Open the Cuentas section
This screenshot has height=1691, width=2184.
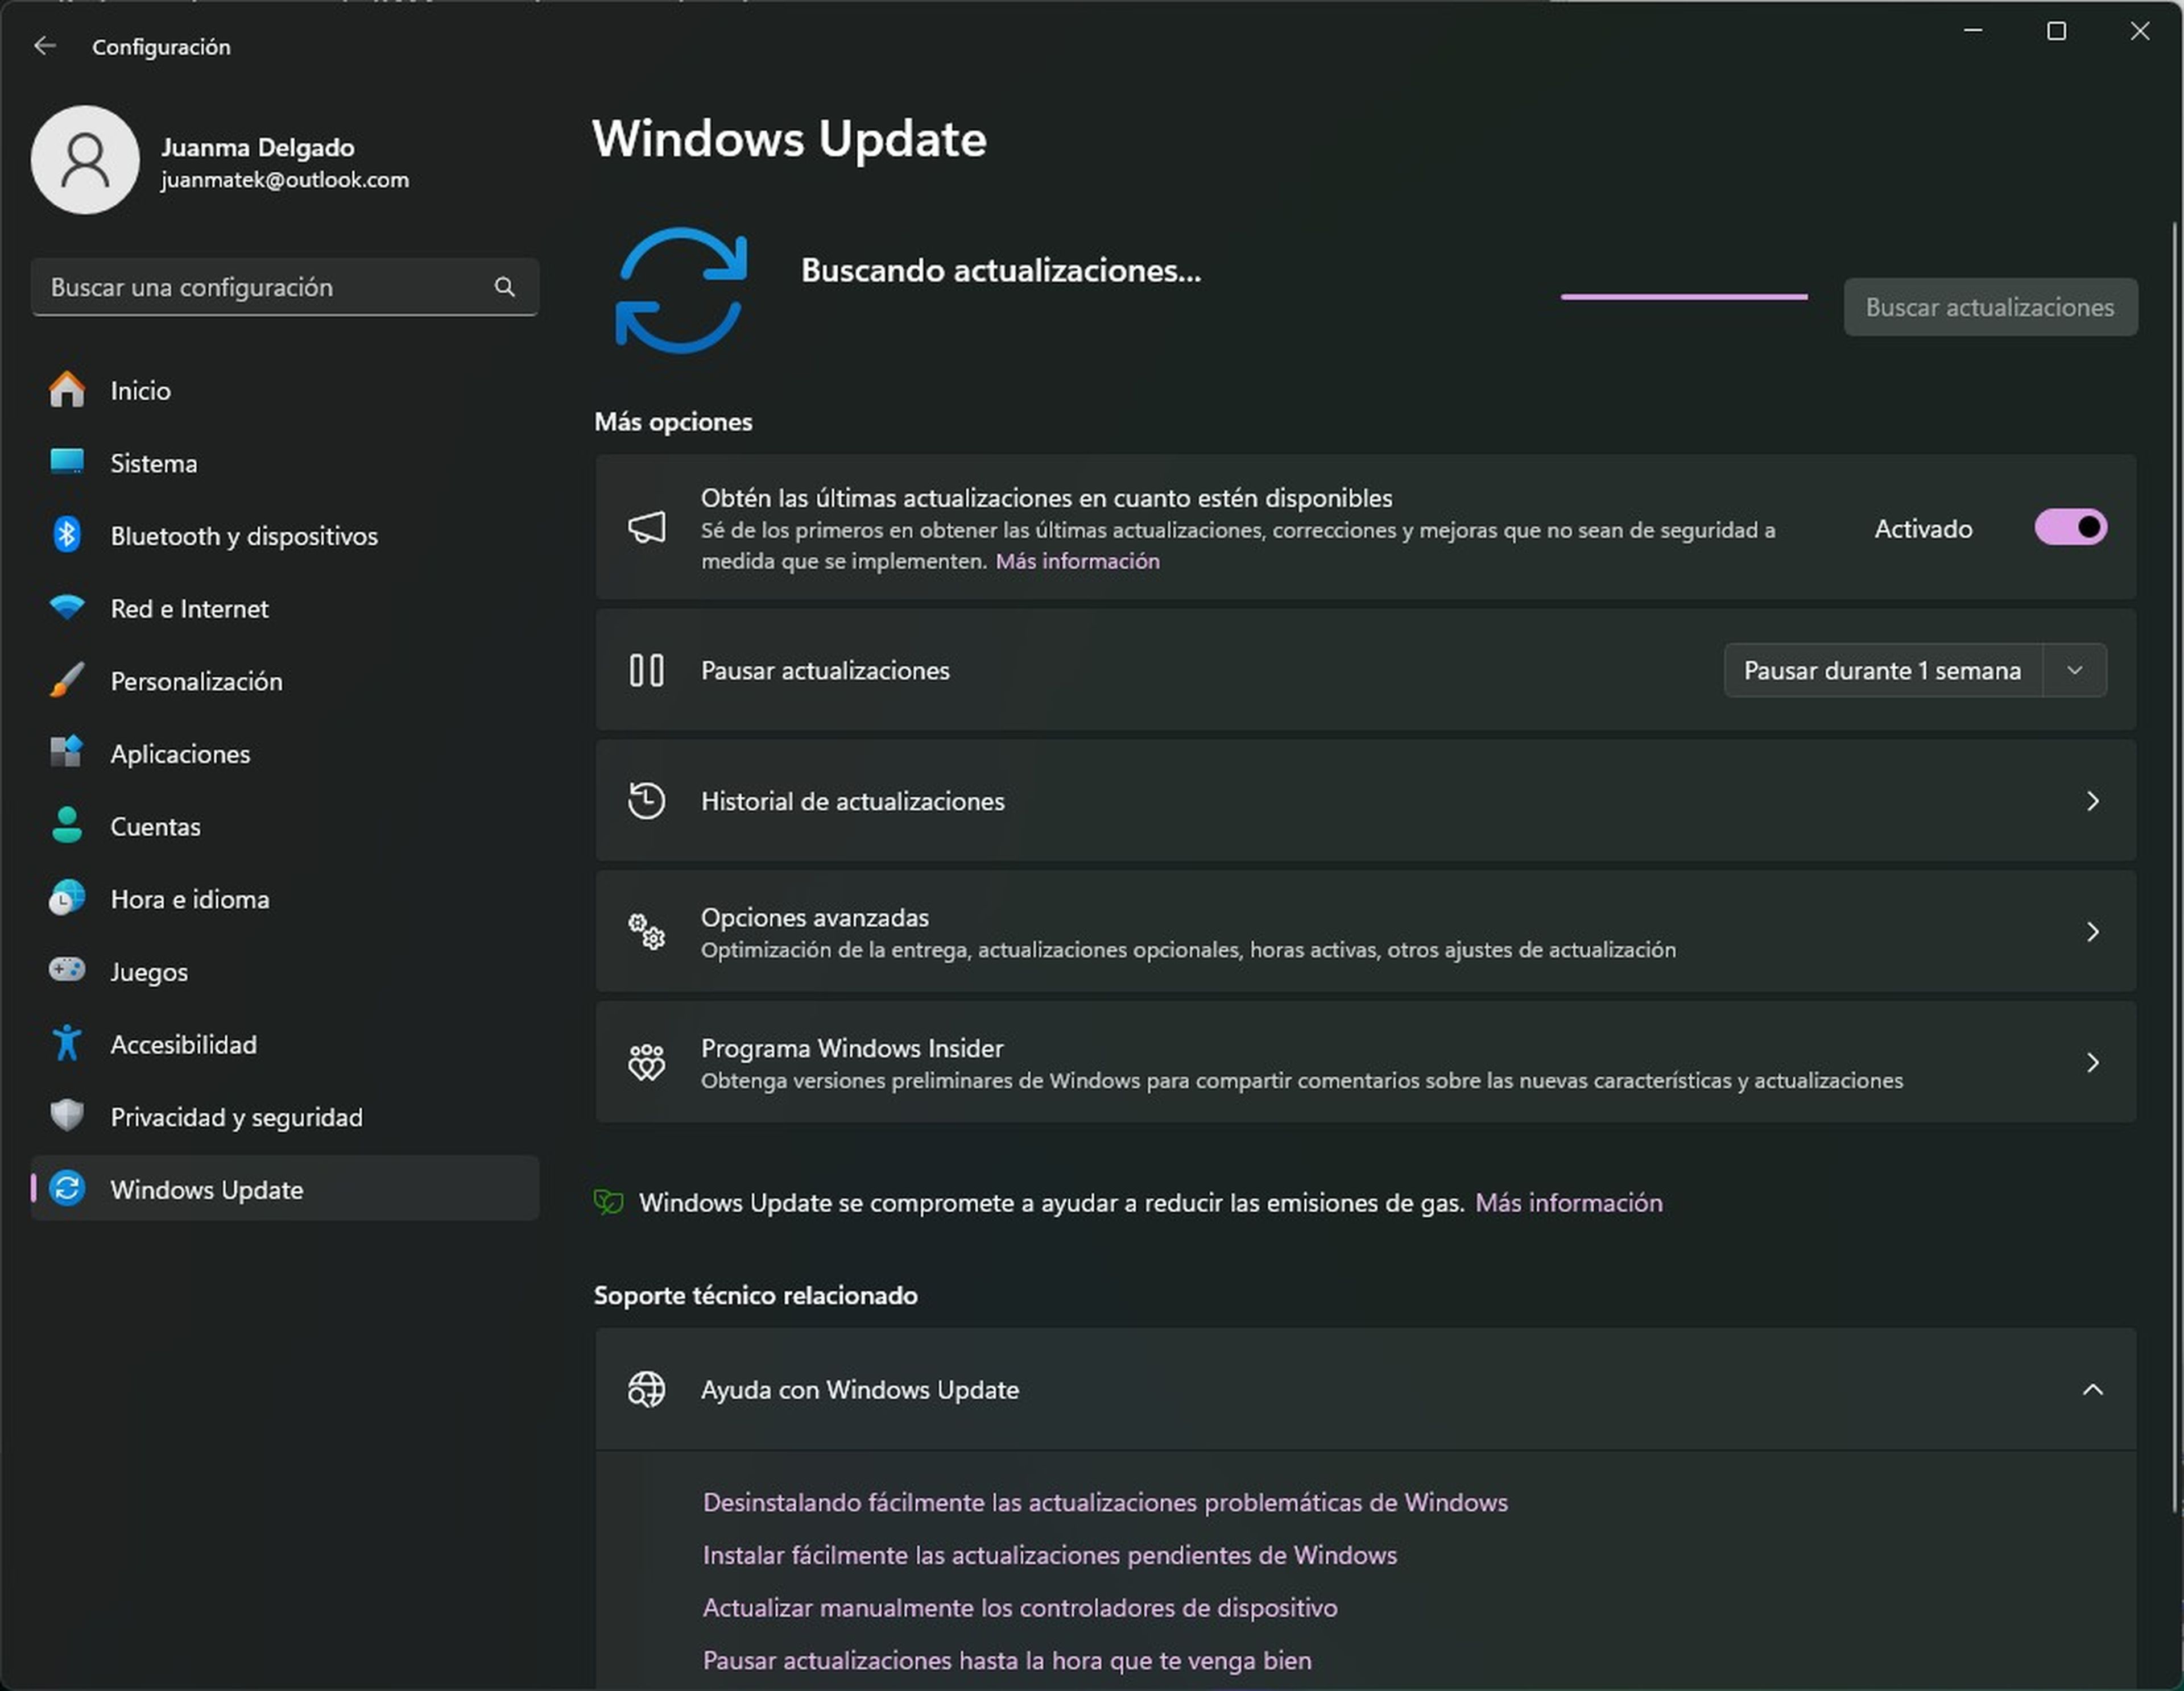285,825
